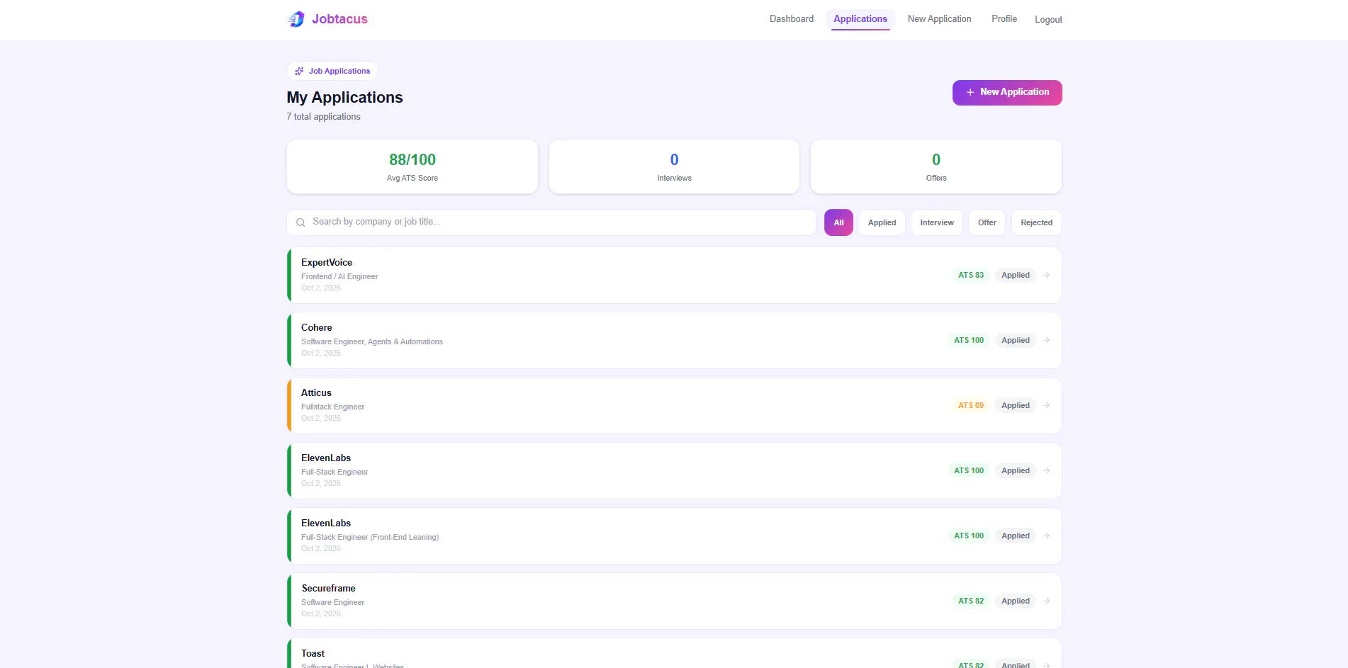Click the Avg ATS Score 88/100 card
The height and width of the screenshot is (668, 1348).
(412, 166)
